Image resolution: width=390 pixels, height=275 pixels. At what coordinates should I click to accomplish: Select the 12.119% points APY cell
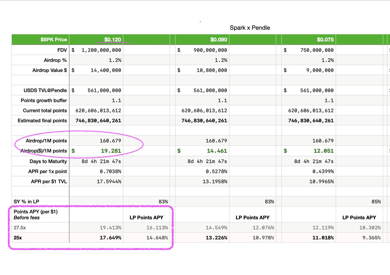pos(308,228)
